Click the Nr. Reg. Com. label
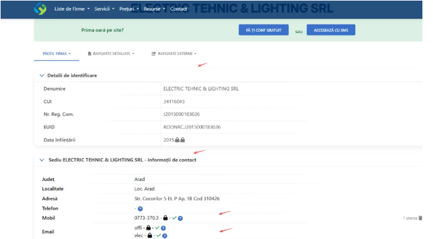 click(x=59, y=114)
